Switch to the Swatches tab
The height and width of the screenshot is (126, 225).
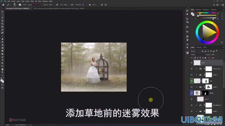(198, 10)
